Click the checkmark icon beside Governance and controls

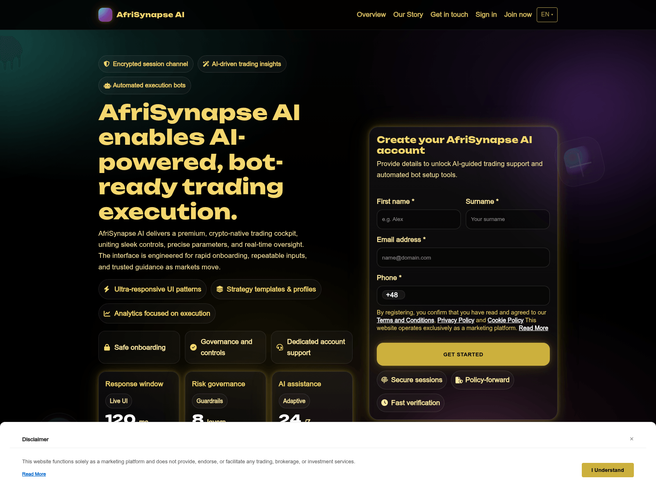coord(194,347)
